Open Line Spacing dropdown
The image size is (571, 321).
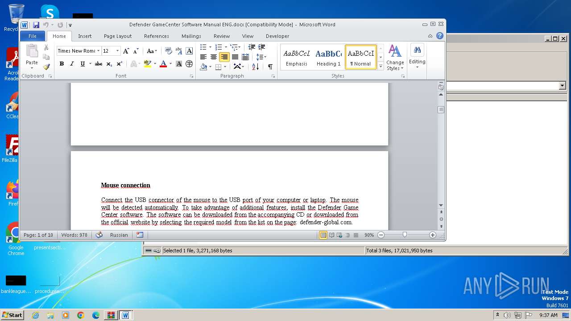tap(261, 57)
